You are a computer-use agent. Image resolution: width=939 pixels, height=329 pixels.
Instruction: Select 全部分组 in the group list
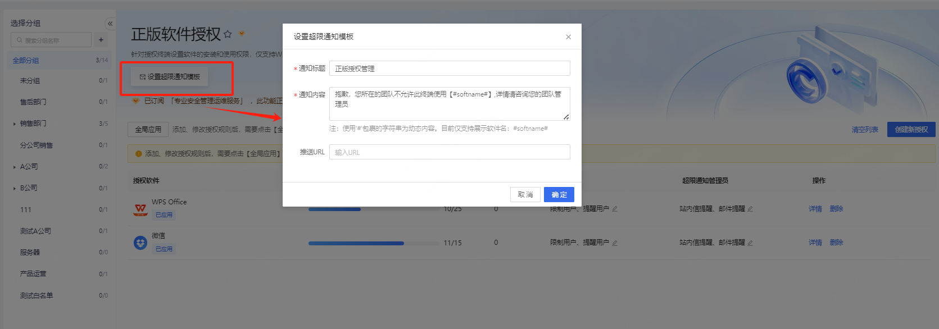tap(26, 61)
